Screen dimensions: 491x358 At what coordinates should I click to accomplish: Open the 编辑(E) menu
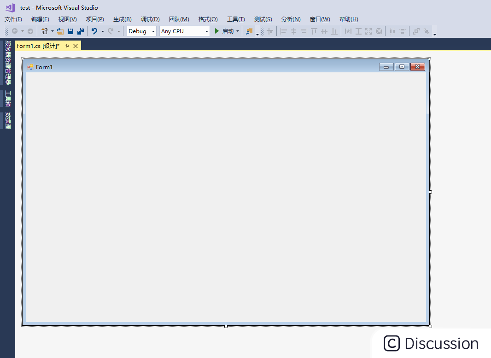coord(40,19)
